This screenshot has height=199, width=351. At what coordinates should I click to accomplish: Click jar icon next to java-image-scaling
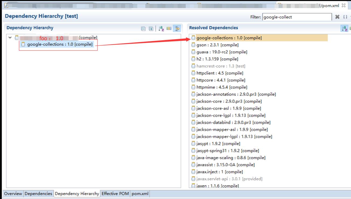pyautogui.click(x=193, y=158)
